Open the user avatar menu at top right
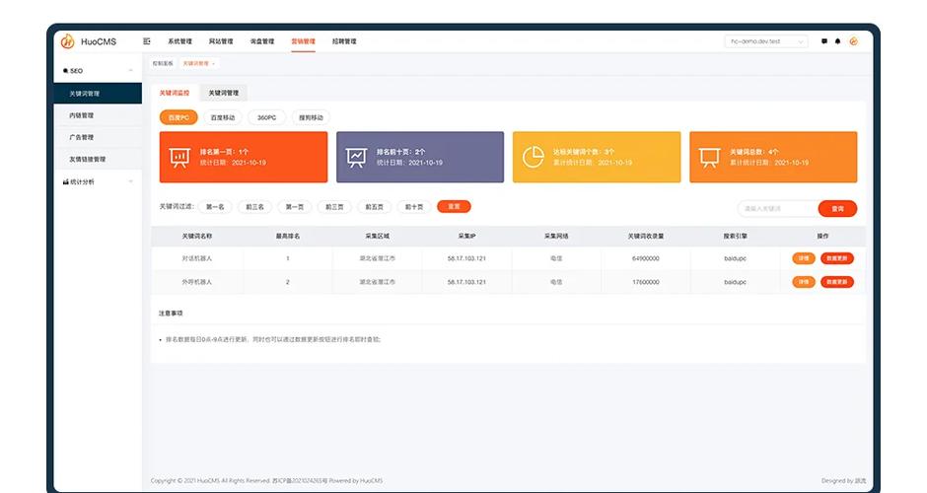This screenshot has height=493, width=927. (x=854, y=41)
